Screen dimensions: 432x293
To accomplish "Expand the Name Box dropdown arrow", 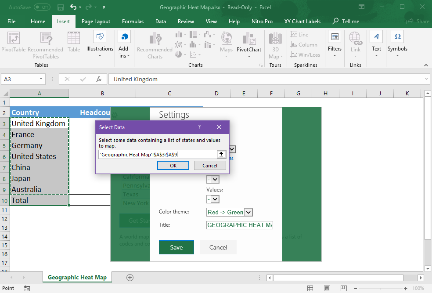I will [41, 79].
